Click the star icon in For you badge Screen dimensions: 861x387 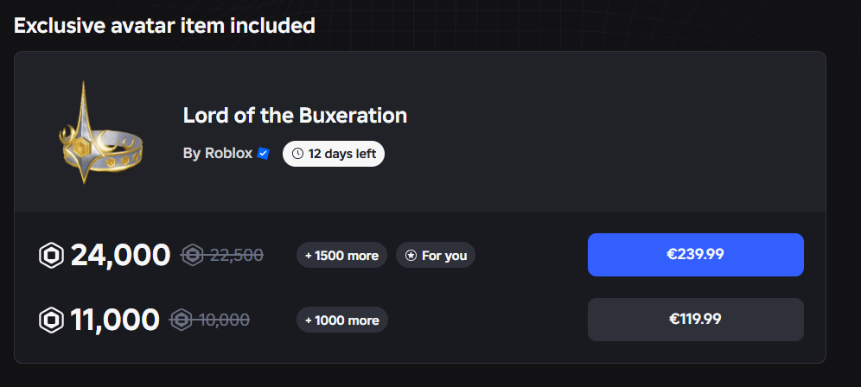[x=411, y=256]
